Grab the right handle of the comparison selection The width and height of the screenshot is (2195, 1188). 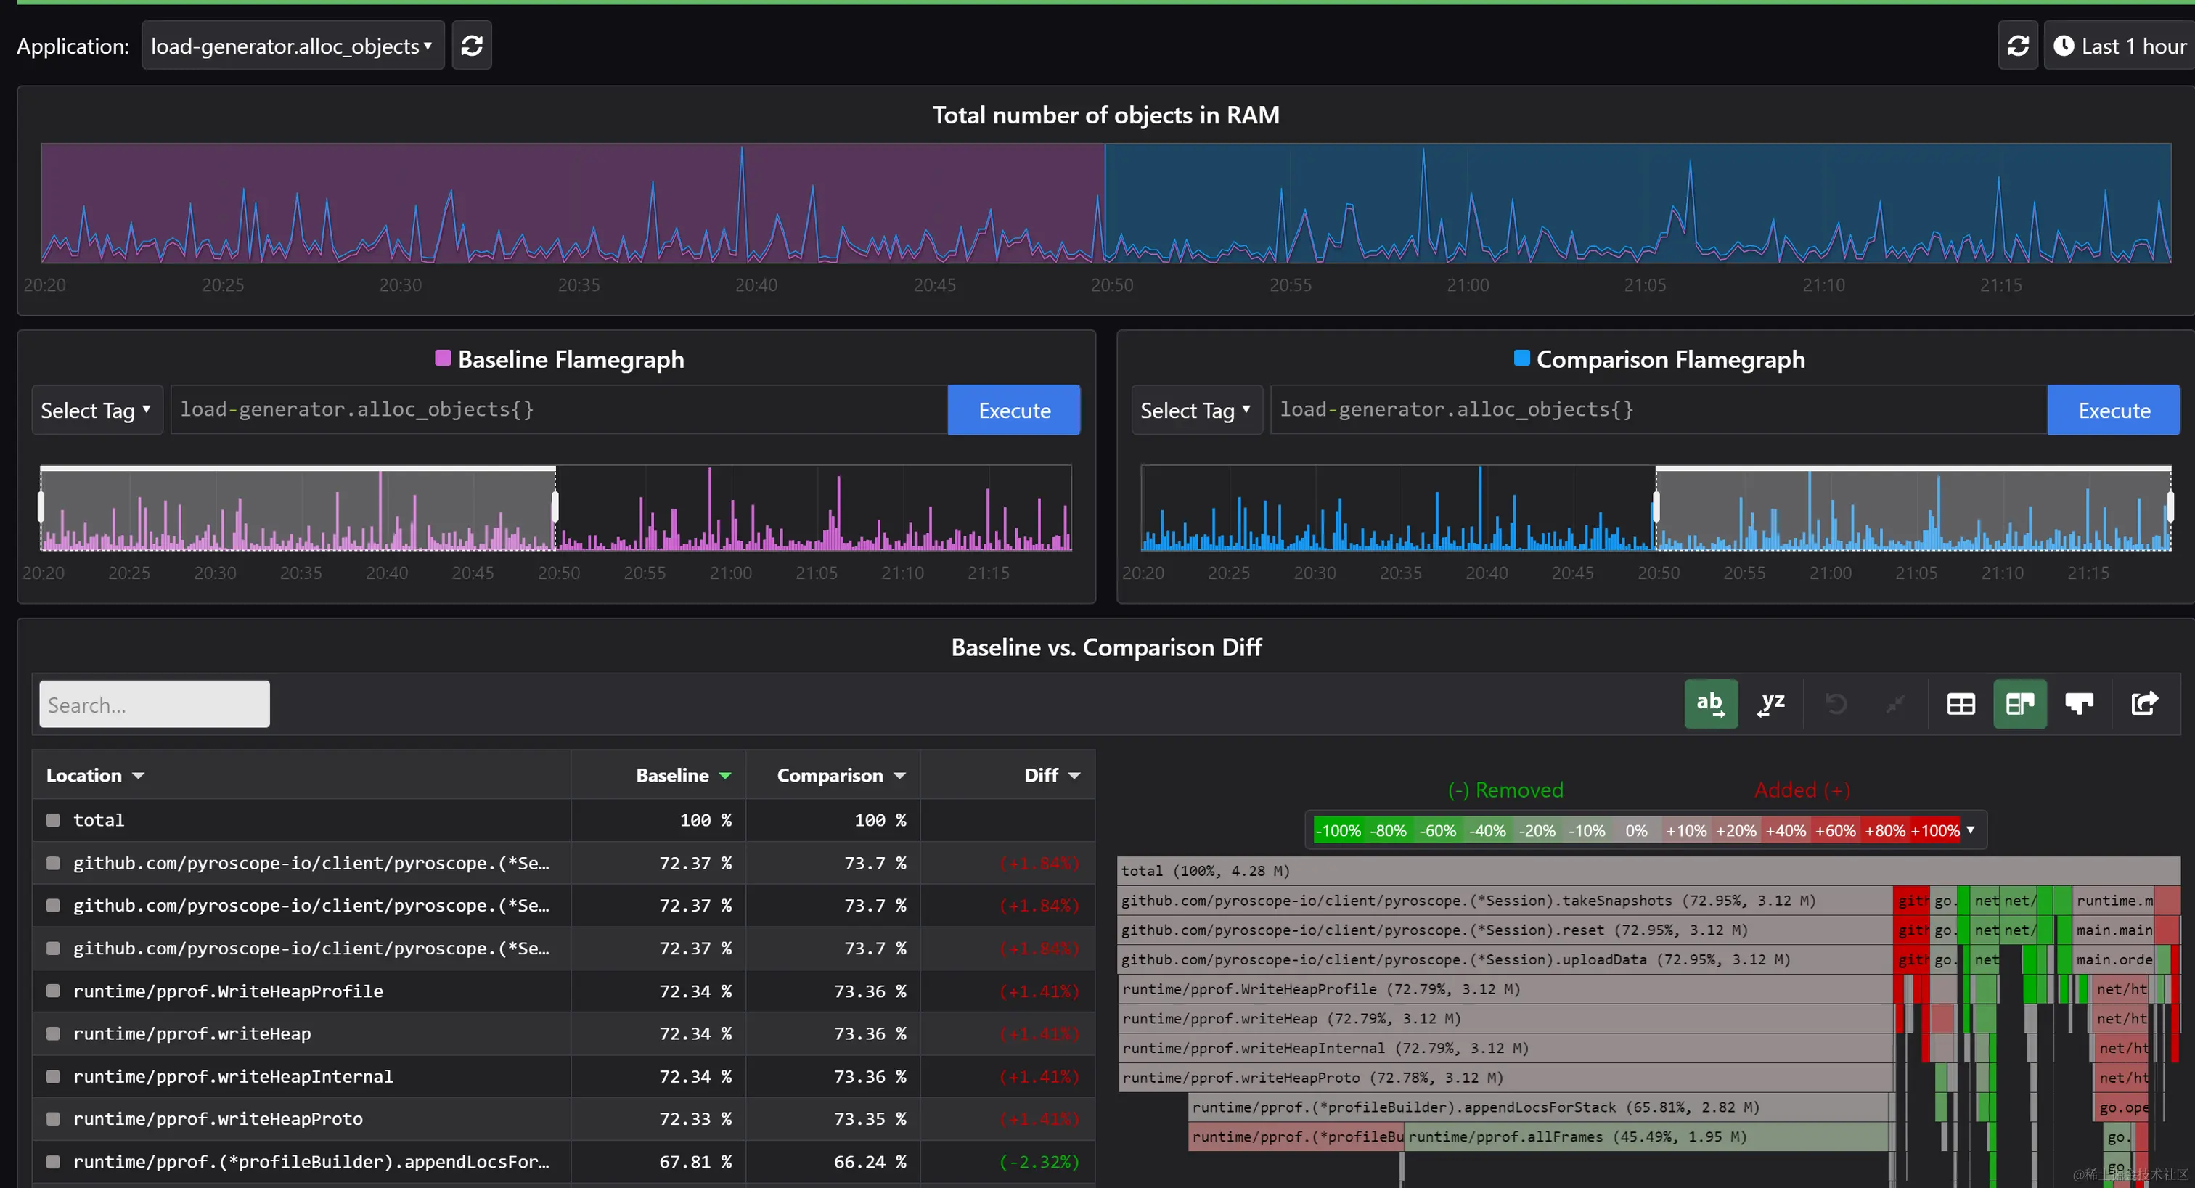coord(2170,507)
